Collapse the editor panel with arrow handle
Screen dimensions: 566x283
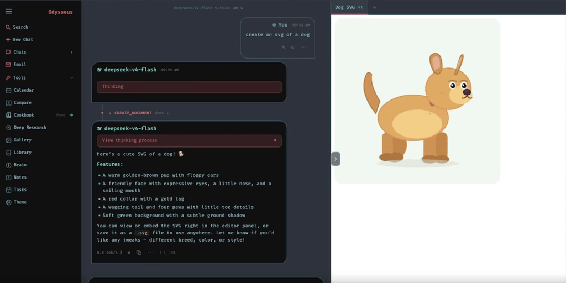[336, 159]
